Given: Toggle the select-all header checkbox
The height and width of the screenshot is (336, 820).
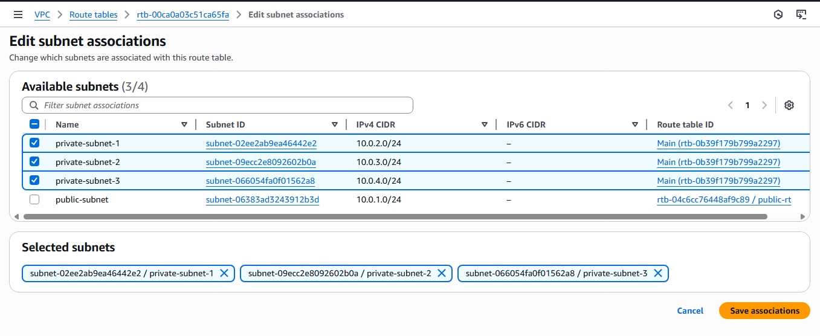Looking at the screenshot, I should pyautogui.click(x=34, y=124).
